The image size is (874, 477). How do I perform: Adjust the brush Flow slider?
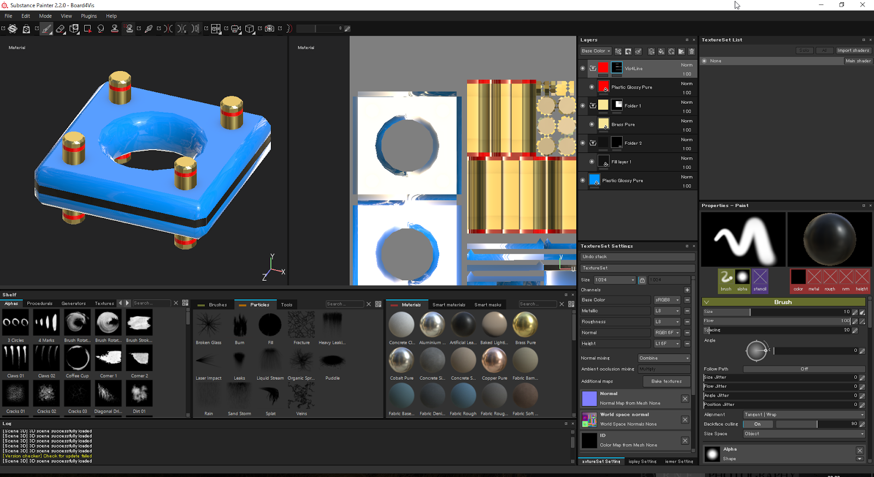(777, 321)
